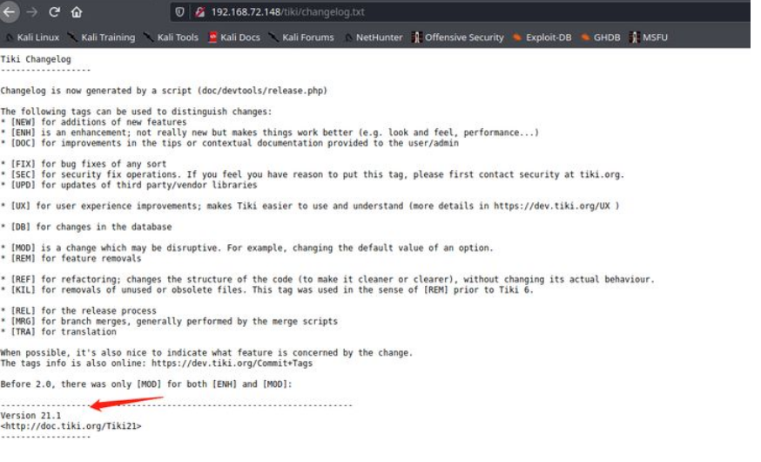Open the browser home page
Image resolution: width=761 pixels, height=462 pixels.
pyautogui.click(x=77, y=12)
